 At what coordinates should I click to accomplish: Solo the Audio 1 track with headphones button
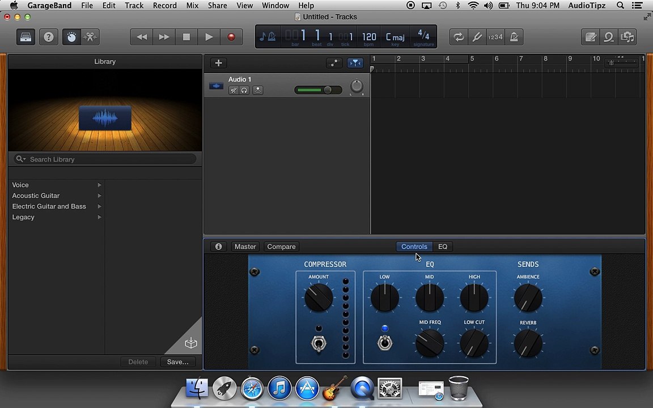click(x=244, y=90)
